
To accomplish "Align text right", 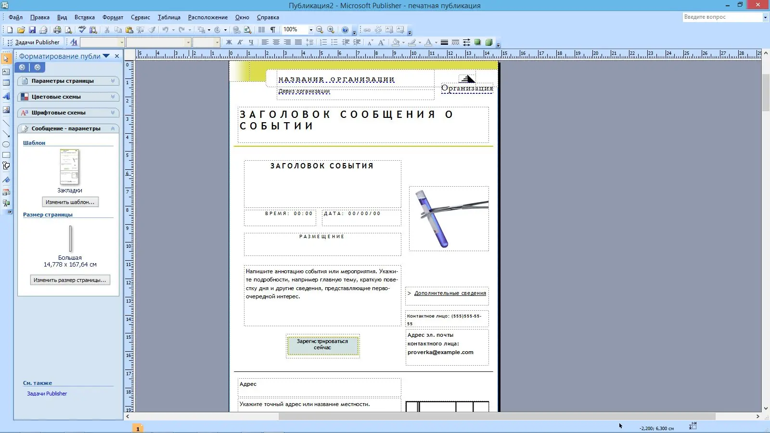I will [x=287, y=42].
